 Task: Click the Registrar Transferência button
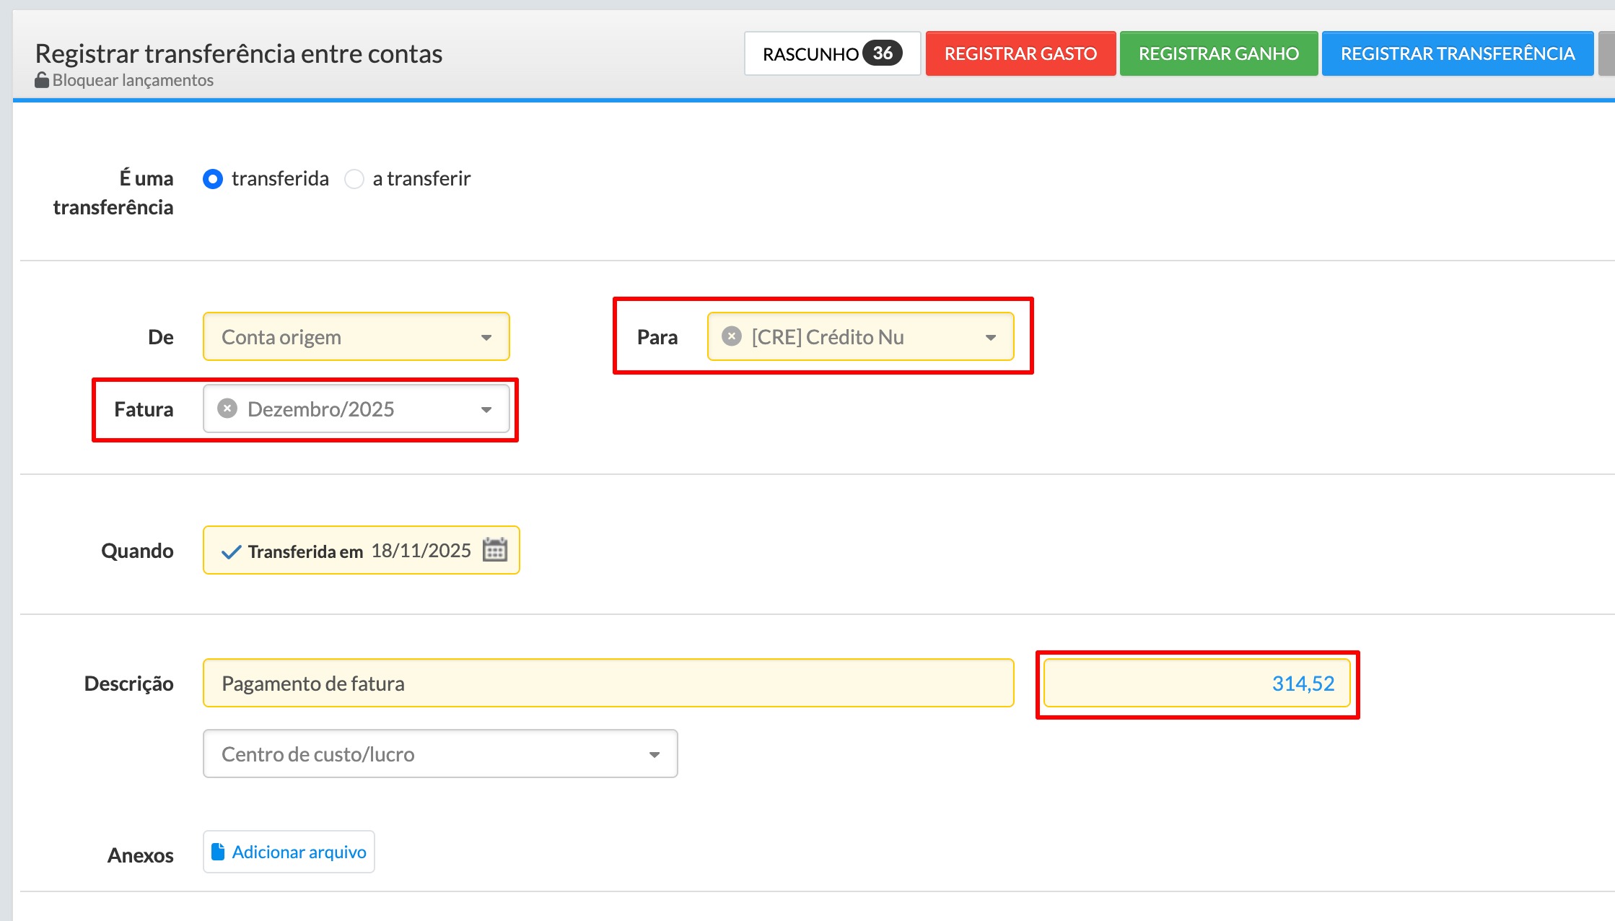click(x=1457, y=54)
